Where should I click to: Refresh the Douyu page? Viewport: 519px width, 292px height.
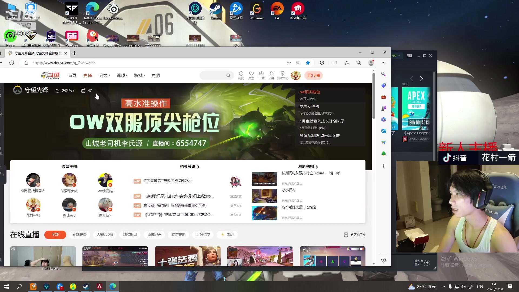[12, 63]
